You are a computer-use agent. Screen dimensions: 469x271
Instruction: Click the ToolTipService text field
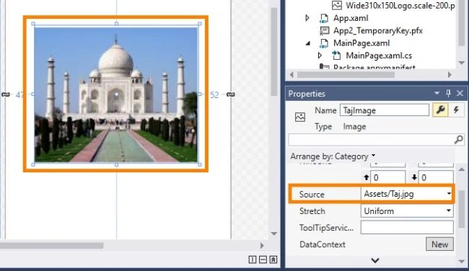coord(407,228)
